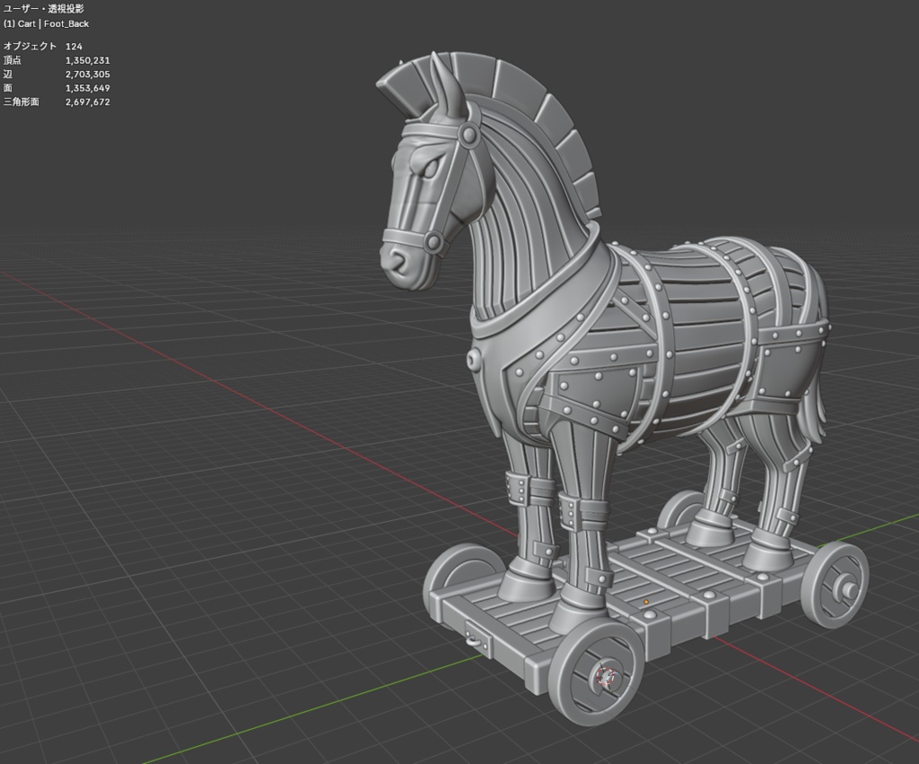Click the vertex count 1,350,231
This screenshot has width=919, height=764.
click(88, 60)
